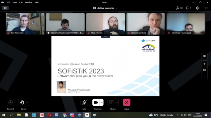Select Wojciech Pruszkowski's camera tile
Viewport: 211px width, 118px height.
coord(65,24)
